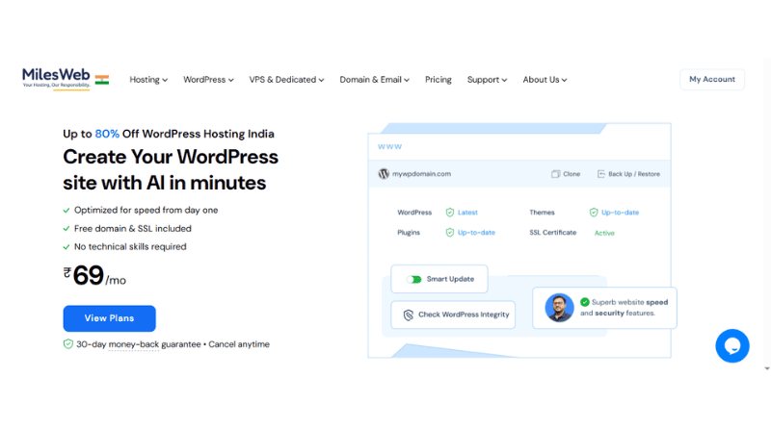This screenshot has height=428, width=771.
Task: Click the Latest WordPress status text
Action: 467,213
